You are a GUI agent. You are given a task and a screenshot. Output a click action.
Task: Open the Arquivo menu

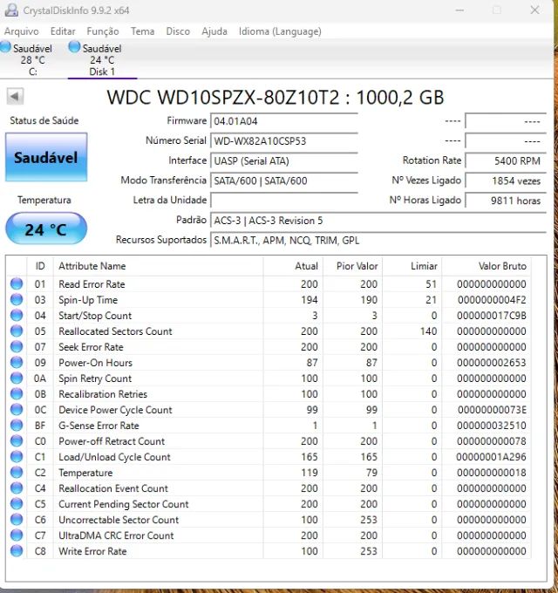(x=21, y=31)
